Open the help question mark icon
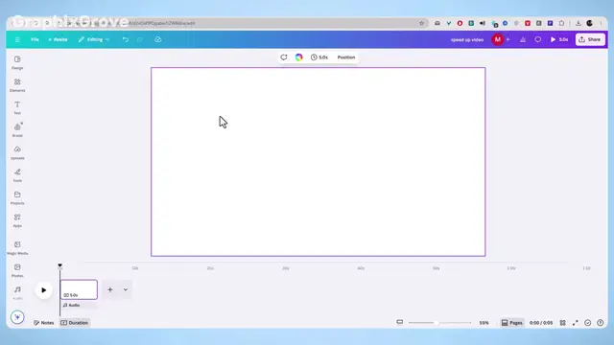614x345 pixels. (601, 323)
